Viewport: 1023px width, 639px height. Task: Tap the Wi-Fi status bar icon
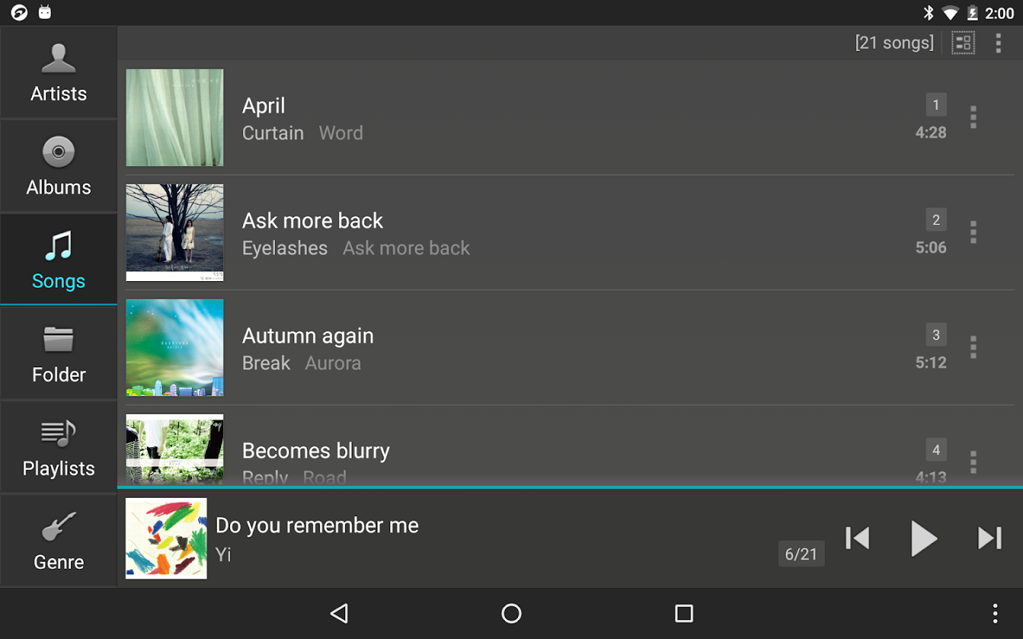(950, 13)
